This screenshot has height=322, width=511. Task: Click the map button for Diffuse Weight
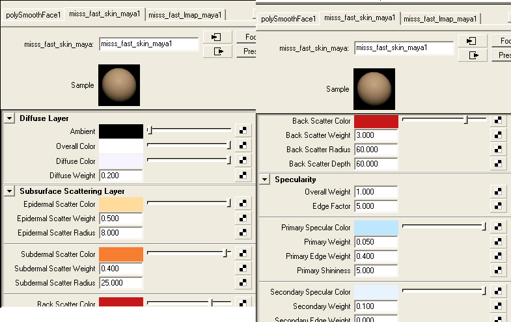(x=243, y=176)
